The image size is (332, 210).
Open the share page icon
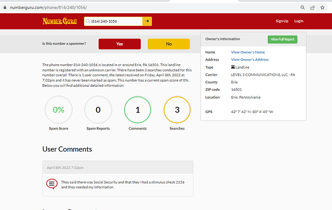point(313,8)
